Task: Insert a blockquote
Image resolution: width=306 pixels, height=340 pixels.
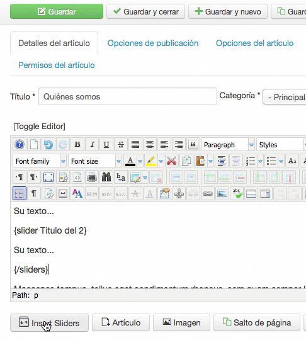Action: click(x=193, y=144)
